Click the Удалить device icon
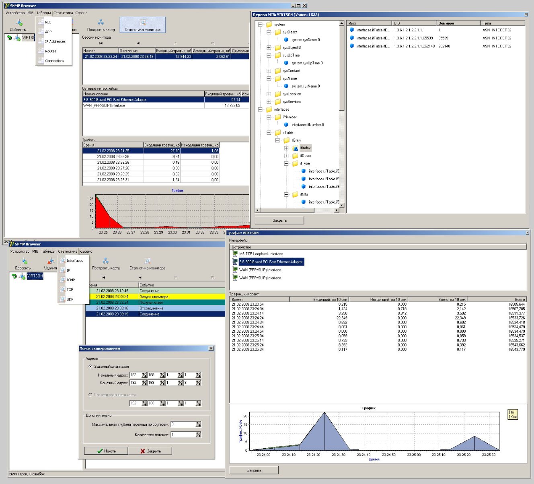Image resolution: width=534 pixels, height=484 pixels. (51, 261)
